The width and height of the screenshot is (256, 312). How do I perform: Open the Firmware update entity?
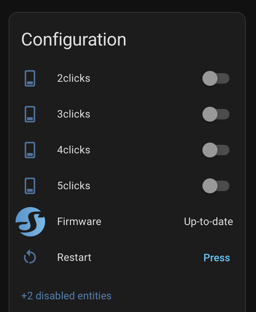point(79,222)
